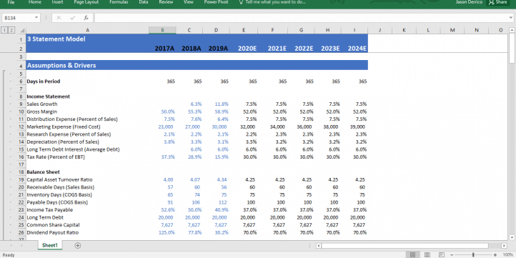Select column B header
The height and width of the screenshot is (258, 516).
pyautogui.click(x=162, y=30)
